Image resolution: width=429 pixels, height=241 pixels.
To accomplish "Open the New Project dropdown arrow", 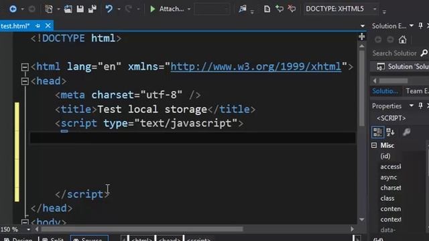I will [x=58, y=9].
